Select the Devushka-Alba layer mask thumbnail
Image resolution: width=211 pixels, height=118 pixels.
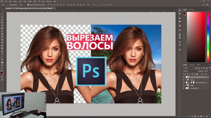[x=193, y=83]
